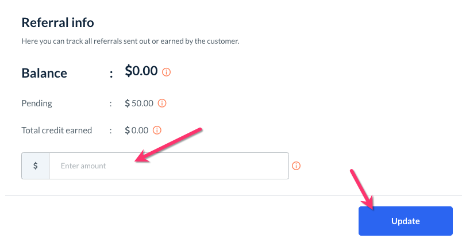
Task: Click the dollar sign prefix box
Action: 36,166
